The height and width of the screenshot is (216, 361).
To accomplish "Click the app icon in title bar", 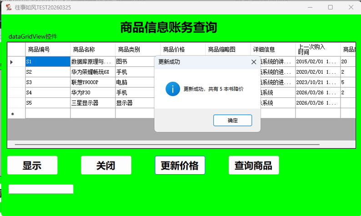I will coord(8,7).
